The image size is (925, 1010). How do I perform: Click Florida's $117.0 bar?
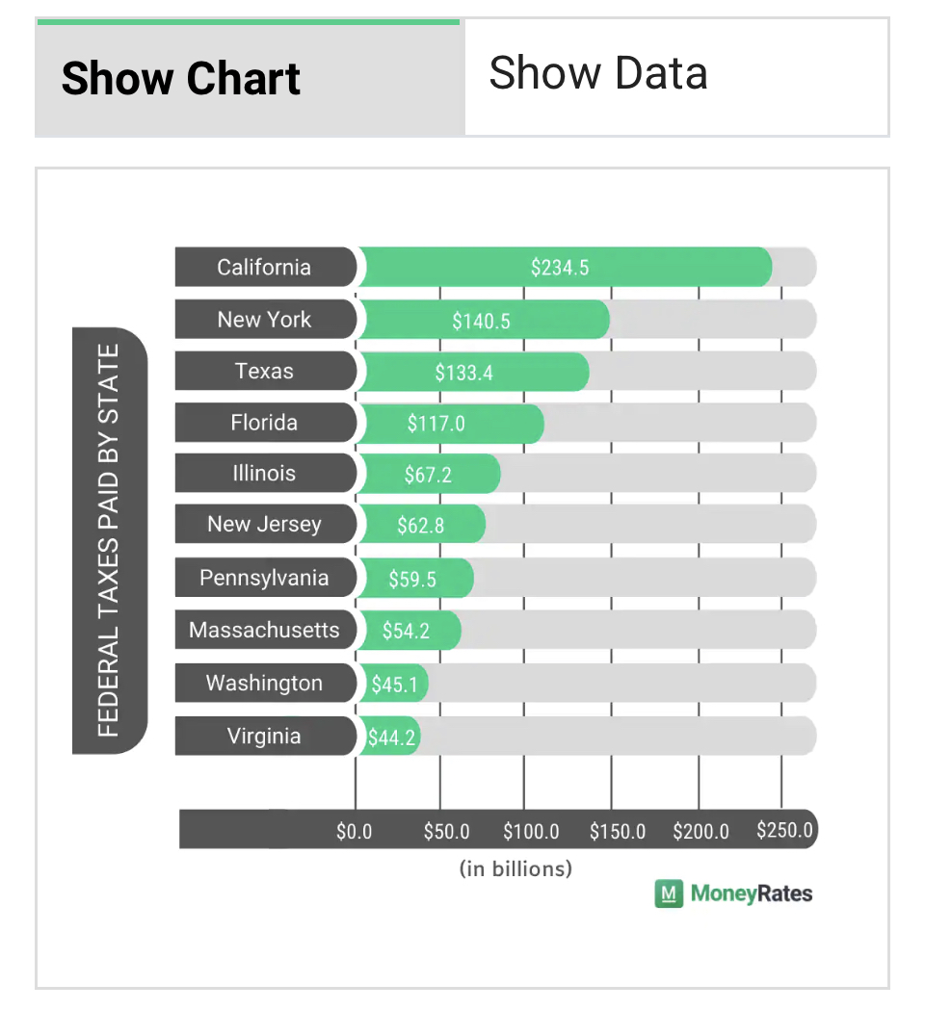(x=451, y=423)
